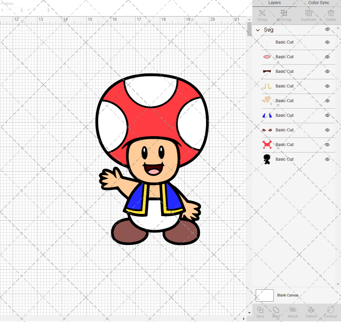Viewport: 341px width, 322px height.
Task: Select the white spots layer thumbnail
Action: [x=267, y=42]
